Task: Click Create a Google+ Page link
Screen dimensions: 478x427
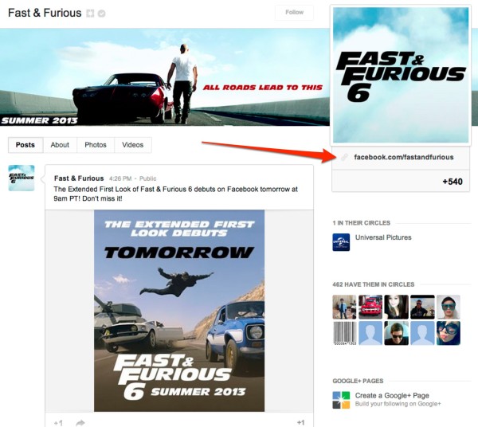Action: (x=392, y=396)
